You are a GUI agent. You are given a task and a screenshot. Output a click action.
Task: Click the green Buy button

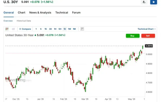[x=133, y=36]
